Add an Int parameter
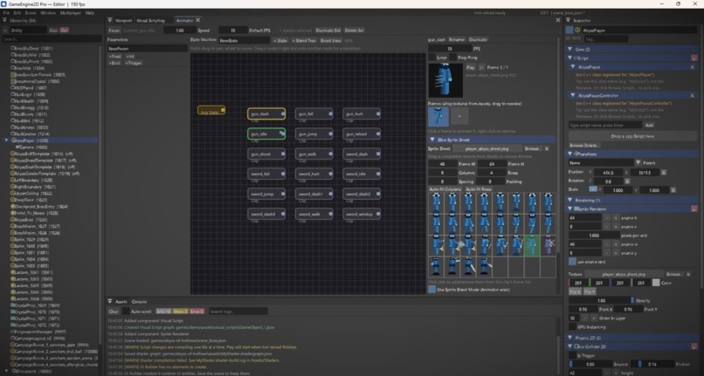The image size is (704, 376). coord(130,57)
